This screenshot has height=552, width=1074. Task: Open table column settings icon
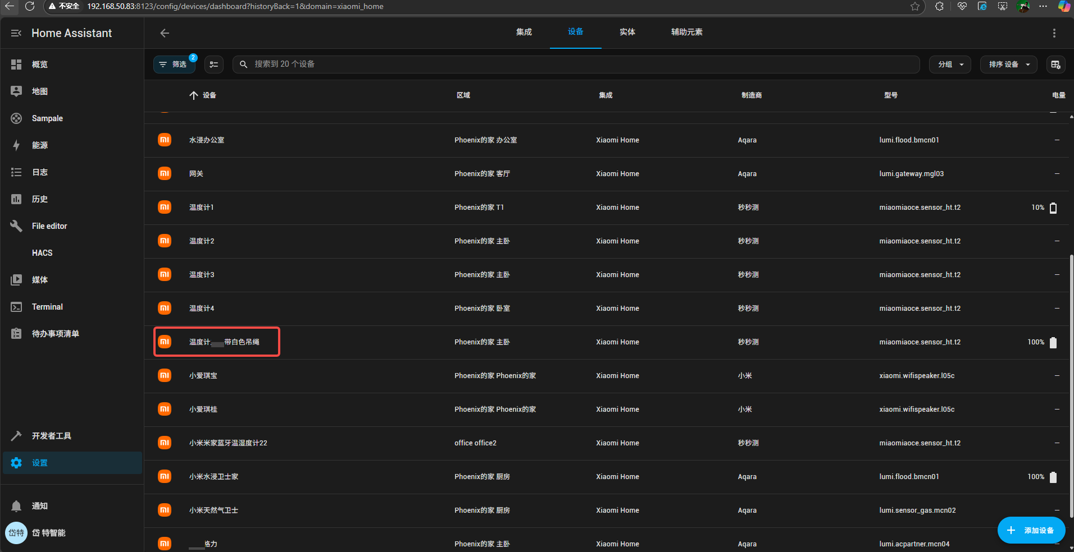click(x=1055, y=65)
